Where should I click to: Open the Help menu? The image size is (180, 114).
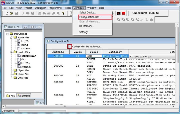coord(102,8)
